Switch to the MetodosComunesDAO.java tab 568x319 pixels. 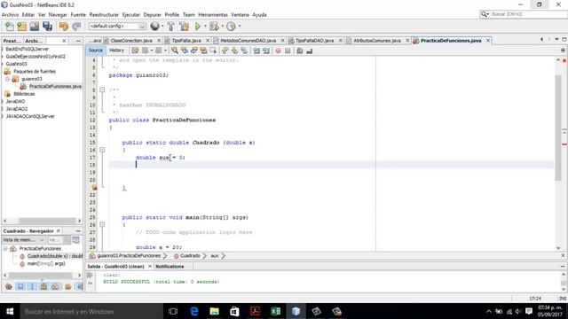point(248,41)
